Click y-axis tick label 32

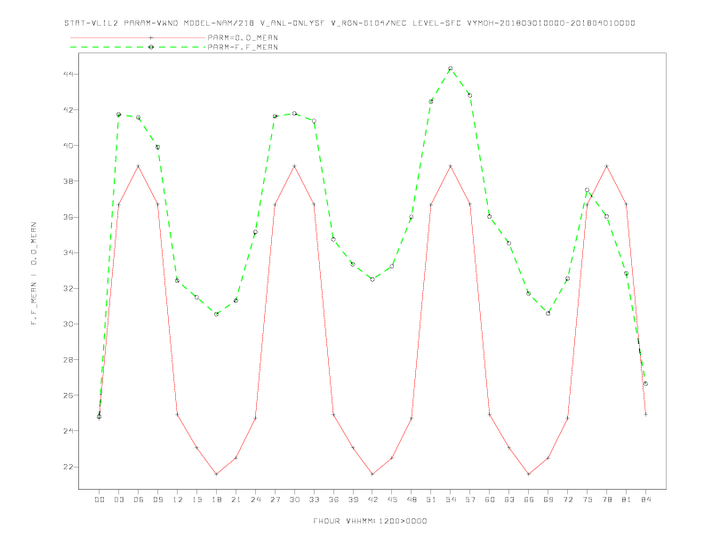68,288
